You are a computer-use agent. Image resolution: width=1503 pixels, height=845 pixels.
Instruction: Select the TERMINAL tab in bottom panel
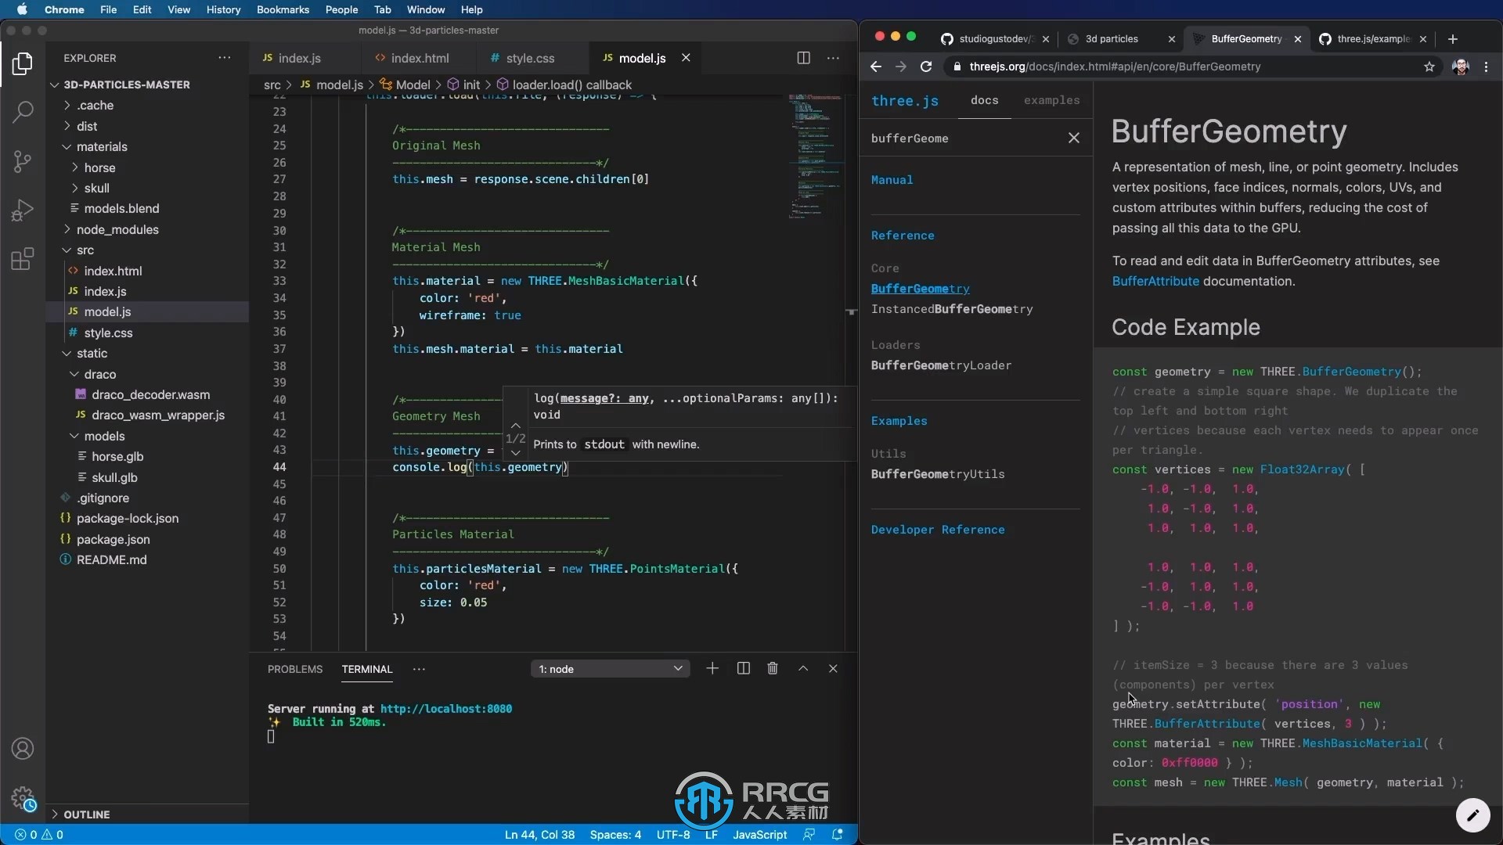pos(366,669)
